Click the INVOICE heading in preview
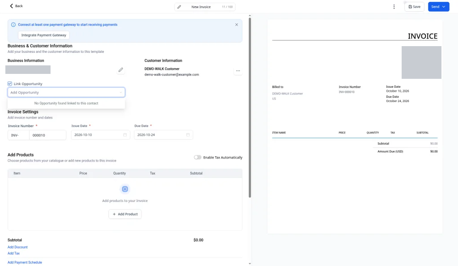Image resolution: width=458 pixels, height=266 pixels. 423,36
